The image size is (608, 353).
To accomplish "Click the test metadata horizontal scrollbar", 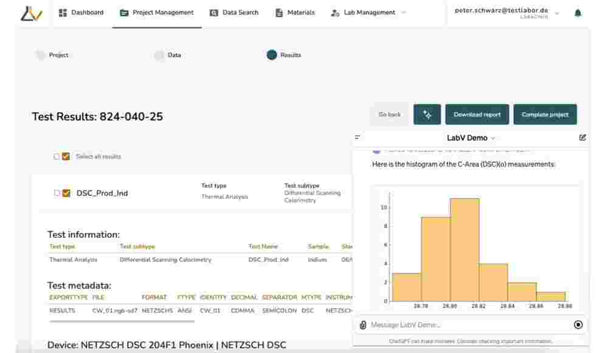I will [x=122, y=321].
